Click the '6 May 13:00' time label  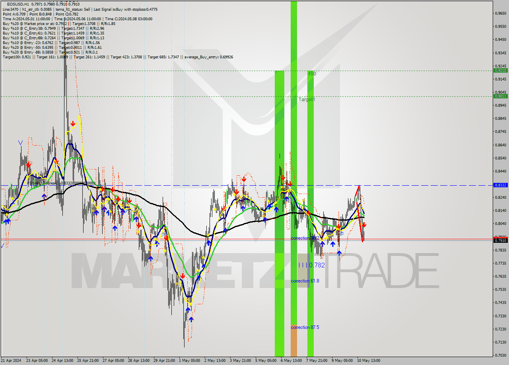(x=291, y=361)
